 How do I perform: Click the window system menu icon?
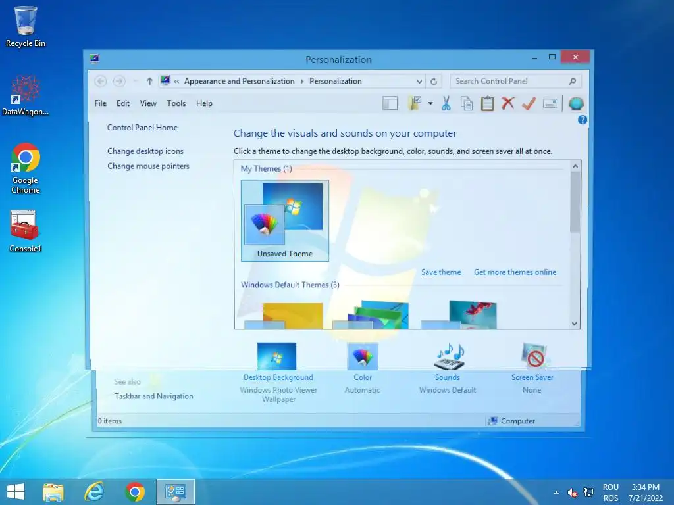[95, 59]
